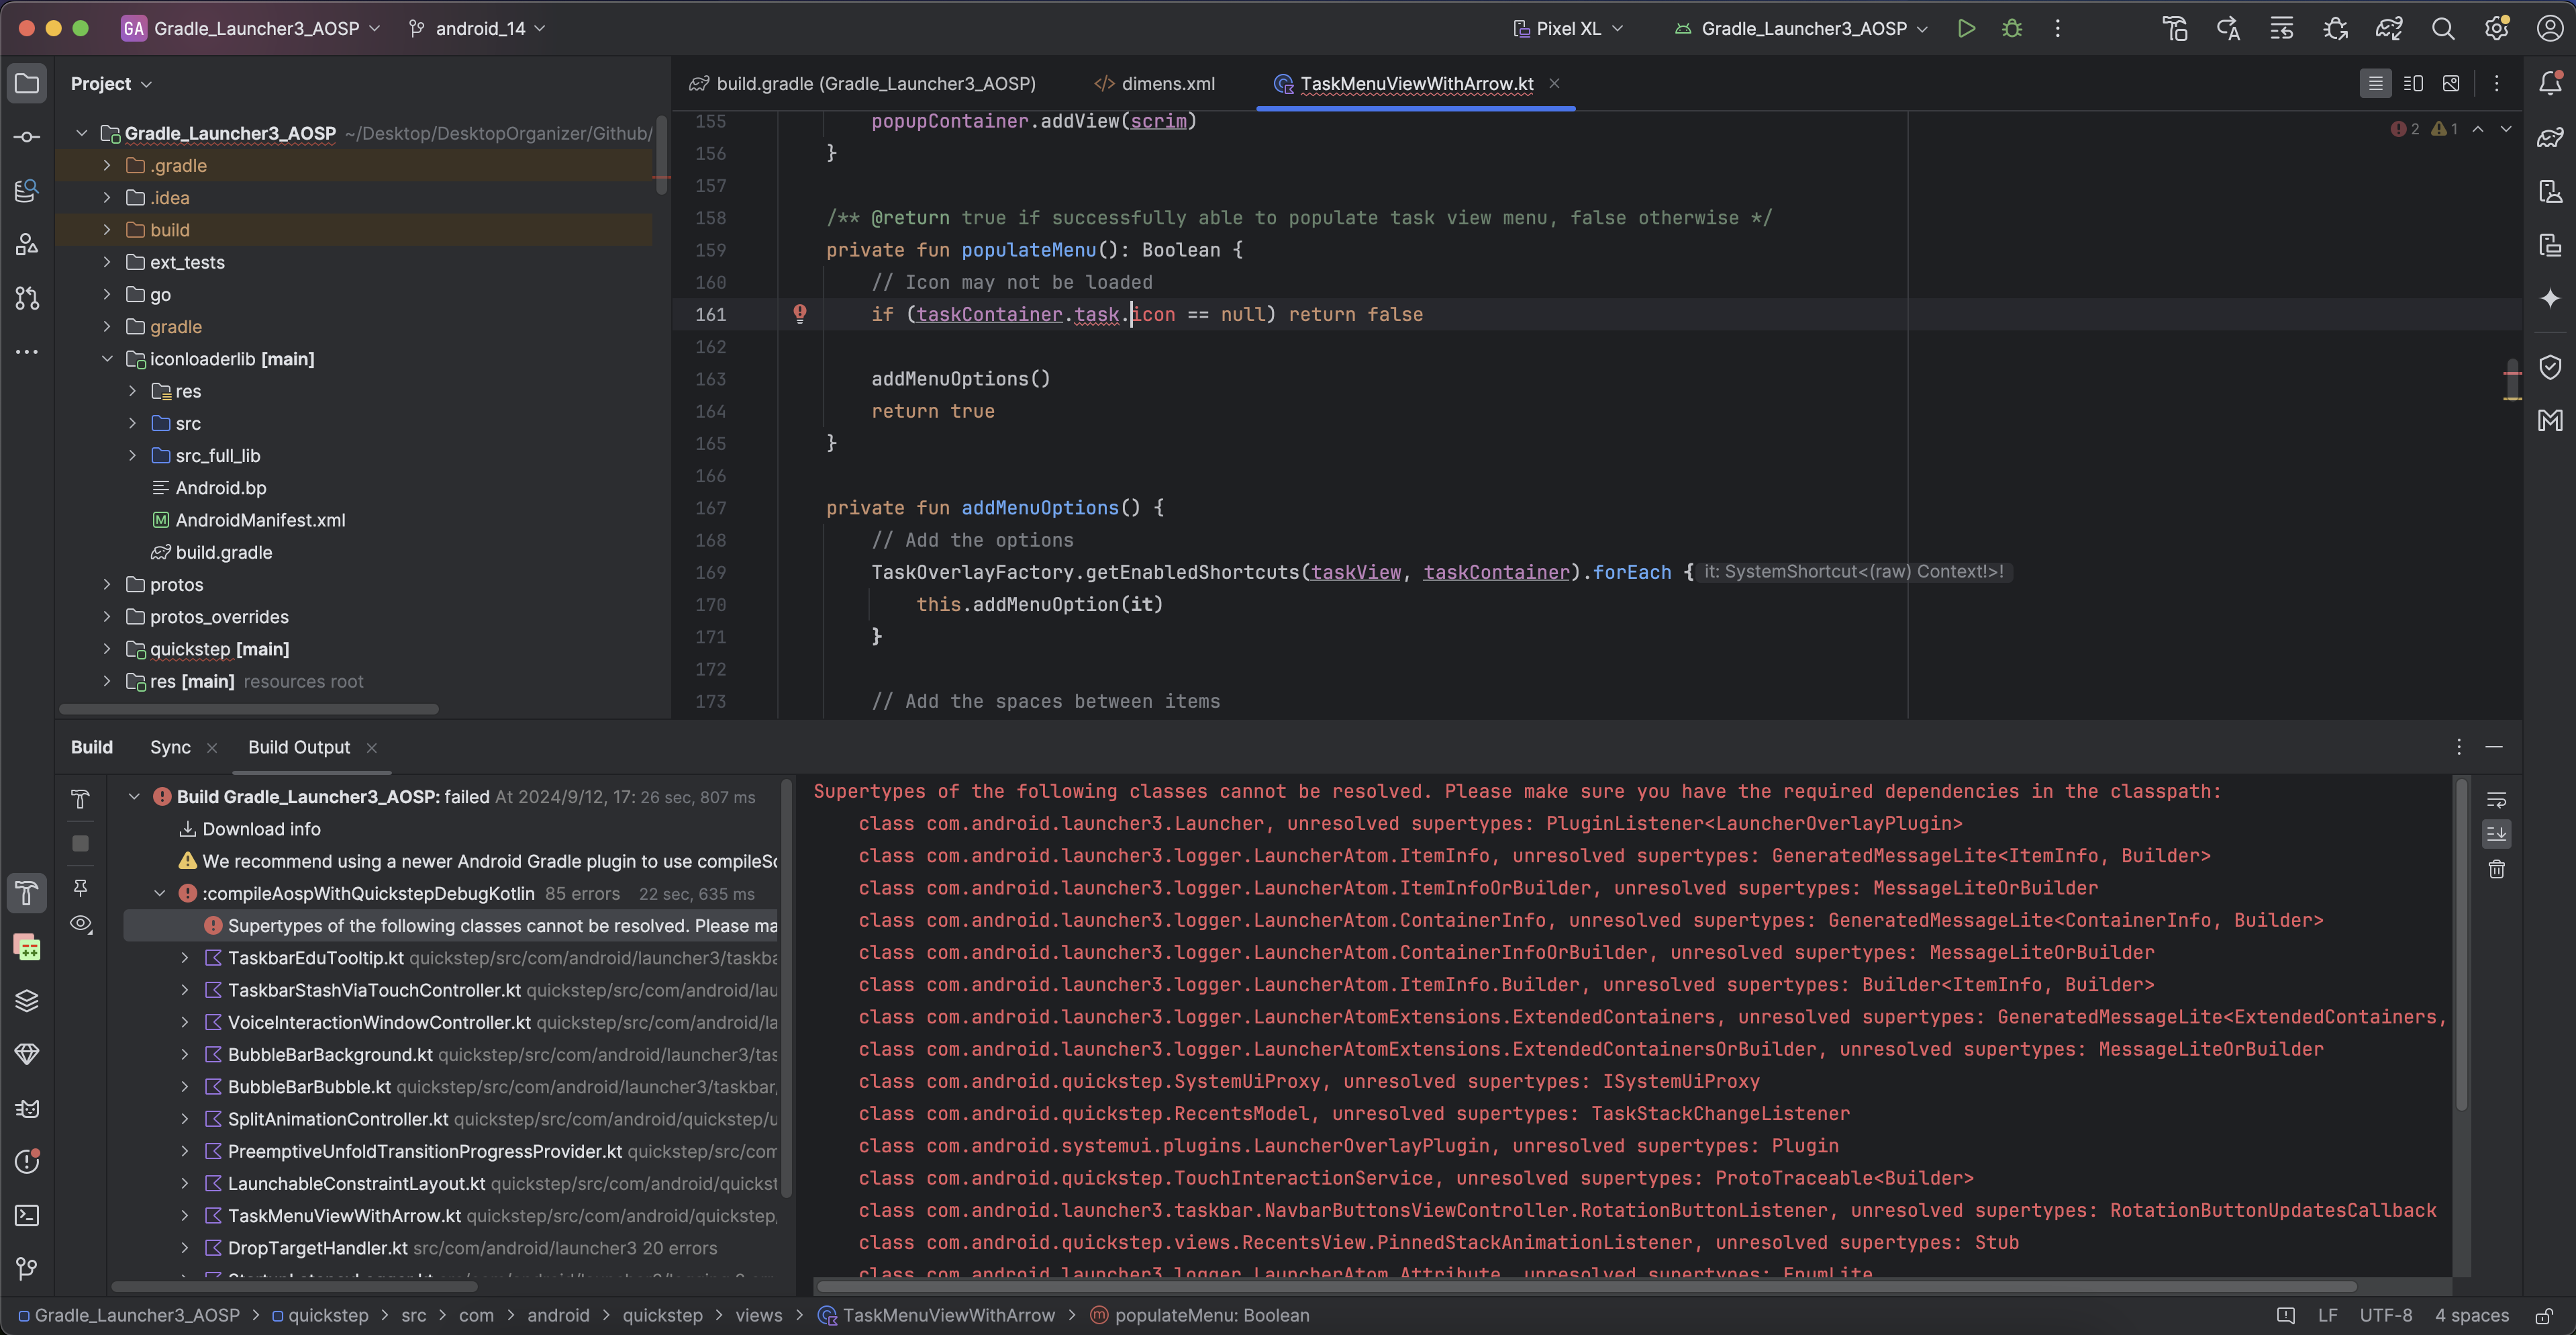Image resolution: width=2576 pixels, height=1335 pixels.
Task: Pin the build tab pushpin
Action: click(81, 886)
